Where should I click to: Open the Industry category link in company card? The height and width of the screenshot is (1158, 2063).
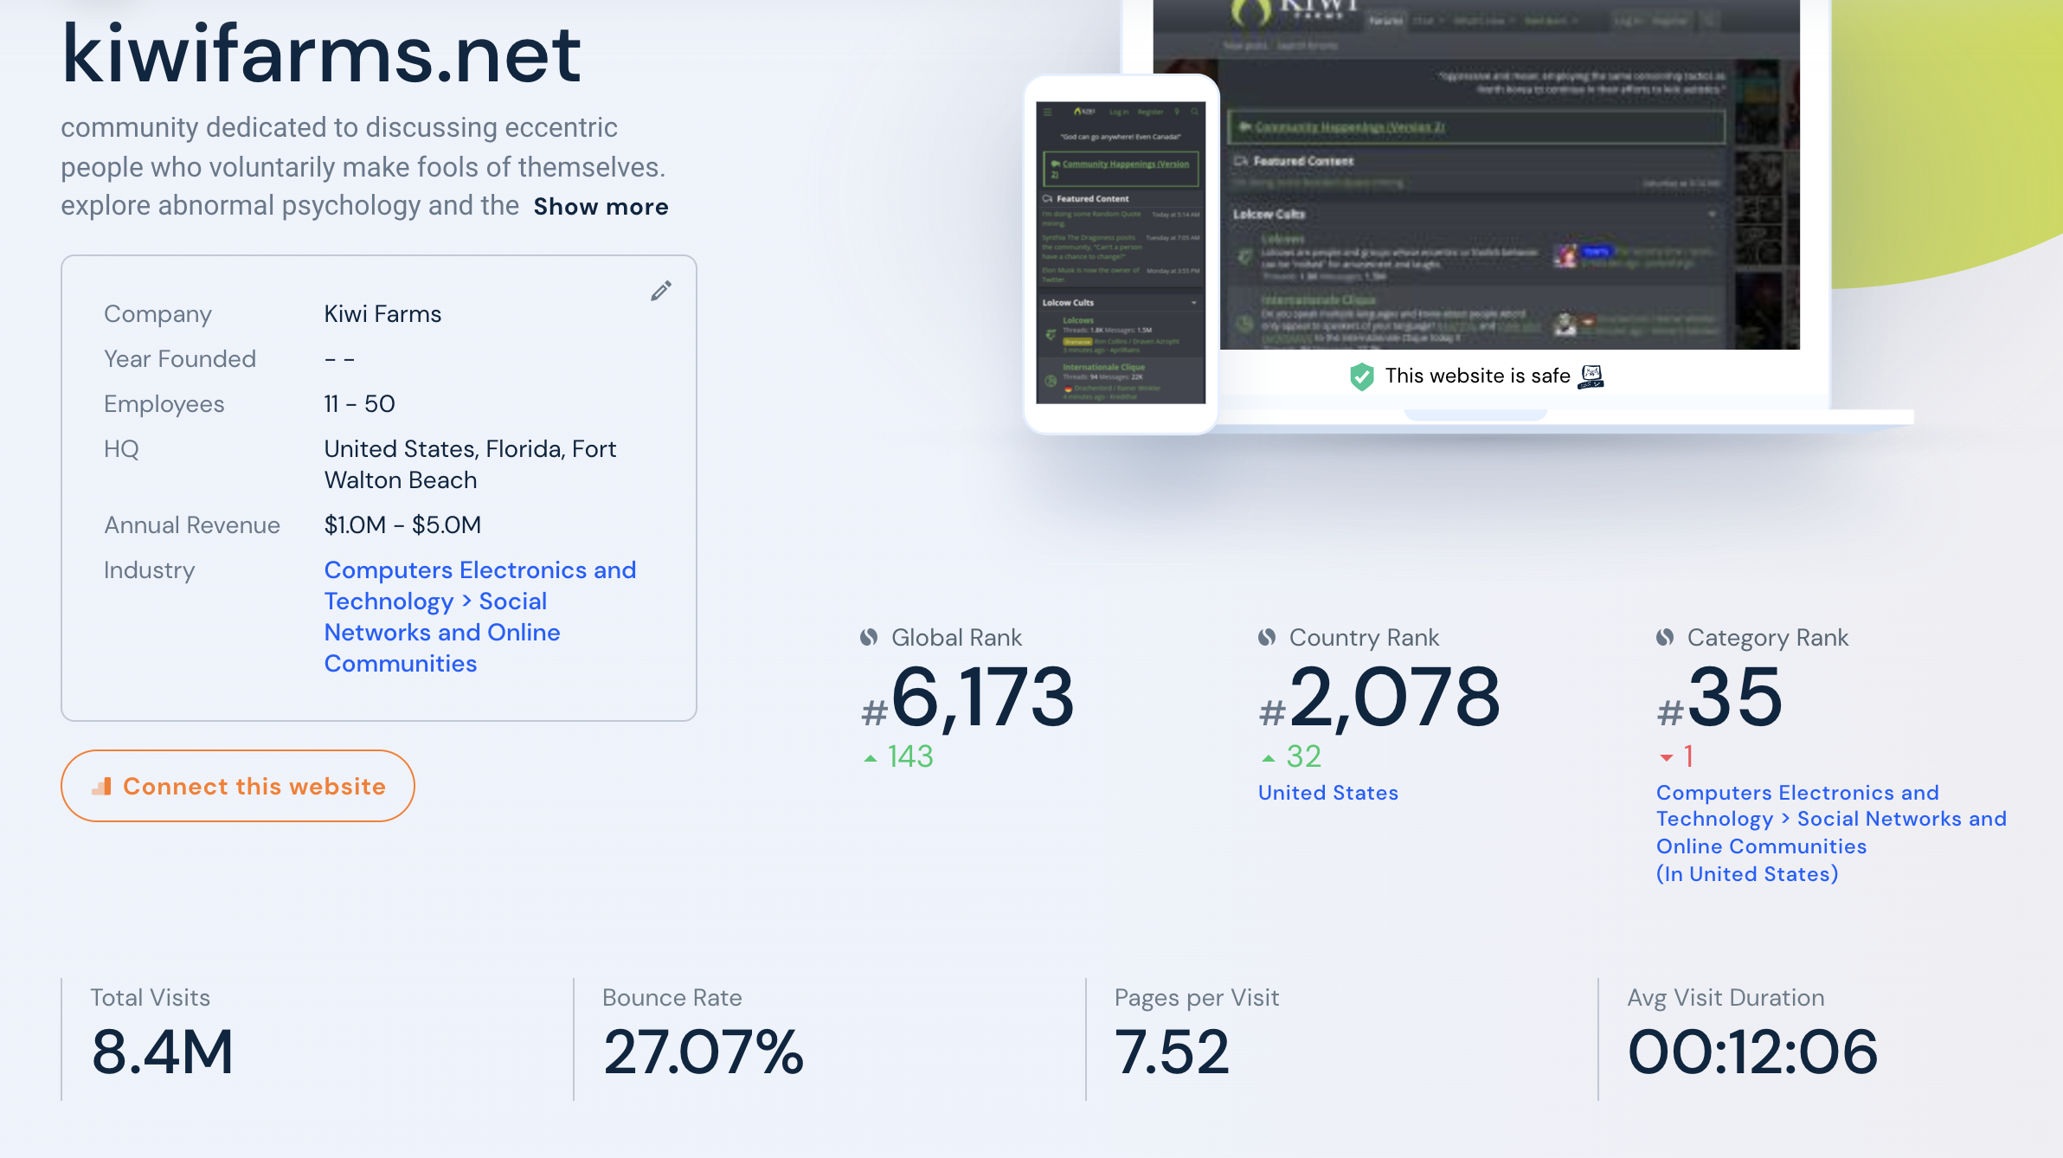(480, 617)
